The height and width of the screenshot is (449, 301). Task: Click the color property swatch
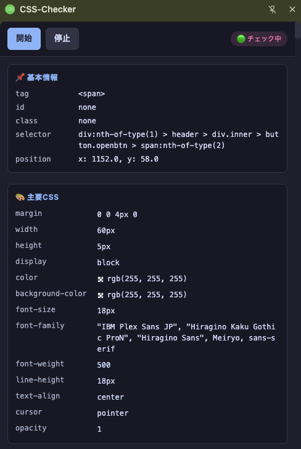point(101,279)
